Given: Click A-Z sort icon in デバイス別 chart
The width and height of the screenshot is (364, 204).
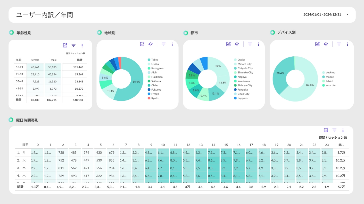Looking at the screenshot, I should [x=326, y=44].
